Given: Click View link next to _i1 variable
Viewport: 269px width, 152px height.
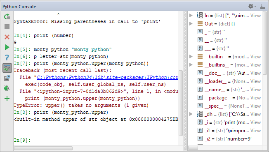Looking at the screenshot, I should (x=255, y=131).
